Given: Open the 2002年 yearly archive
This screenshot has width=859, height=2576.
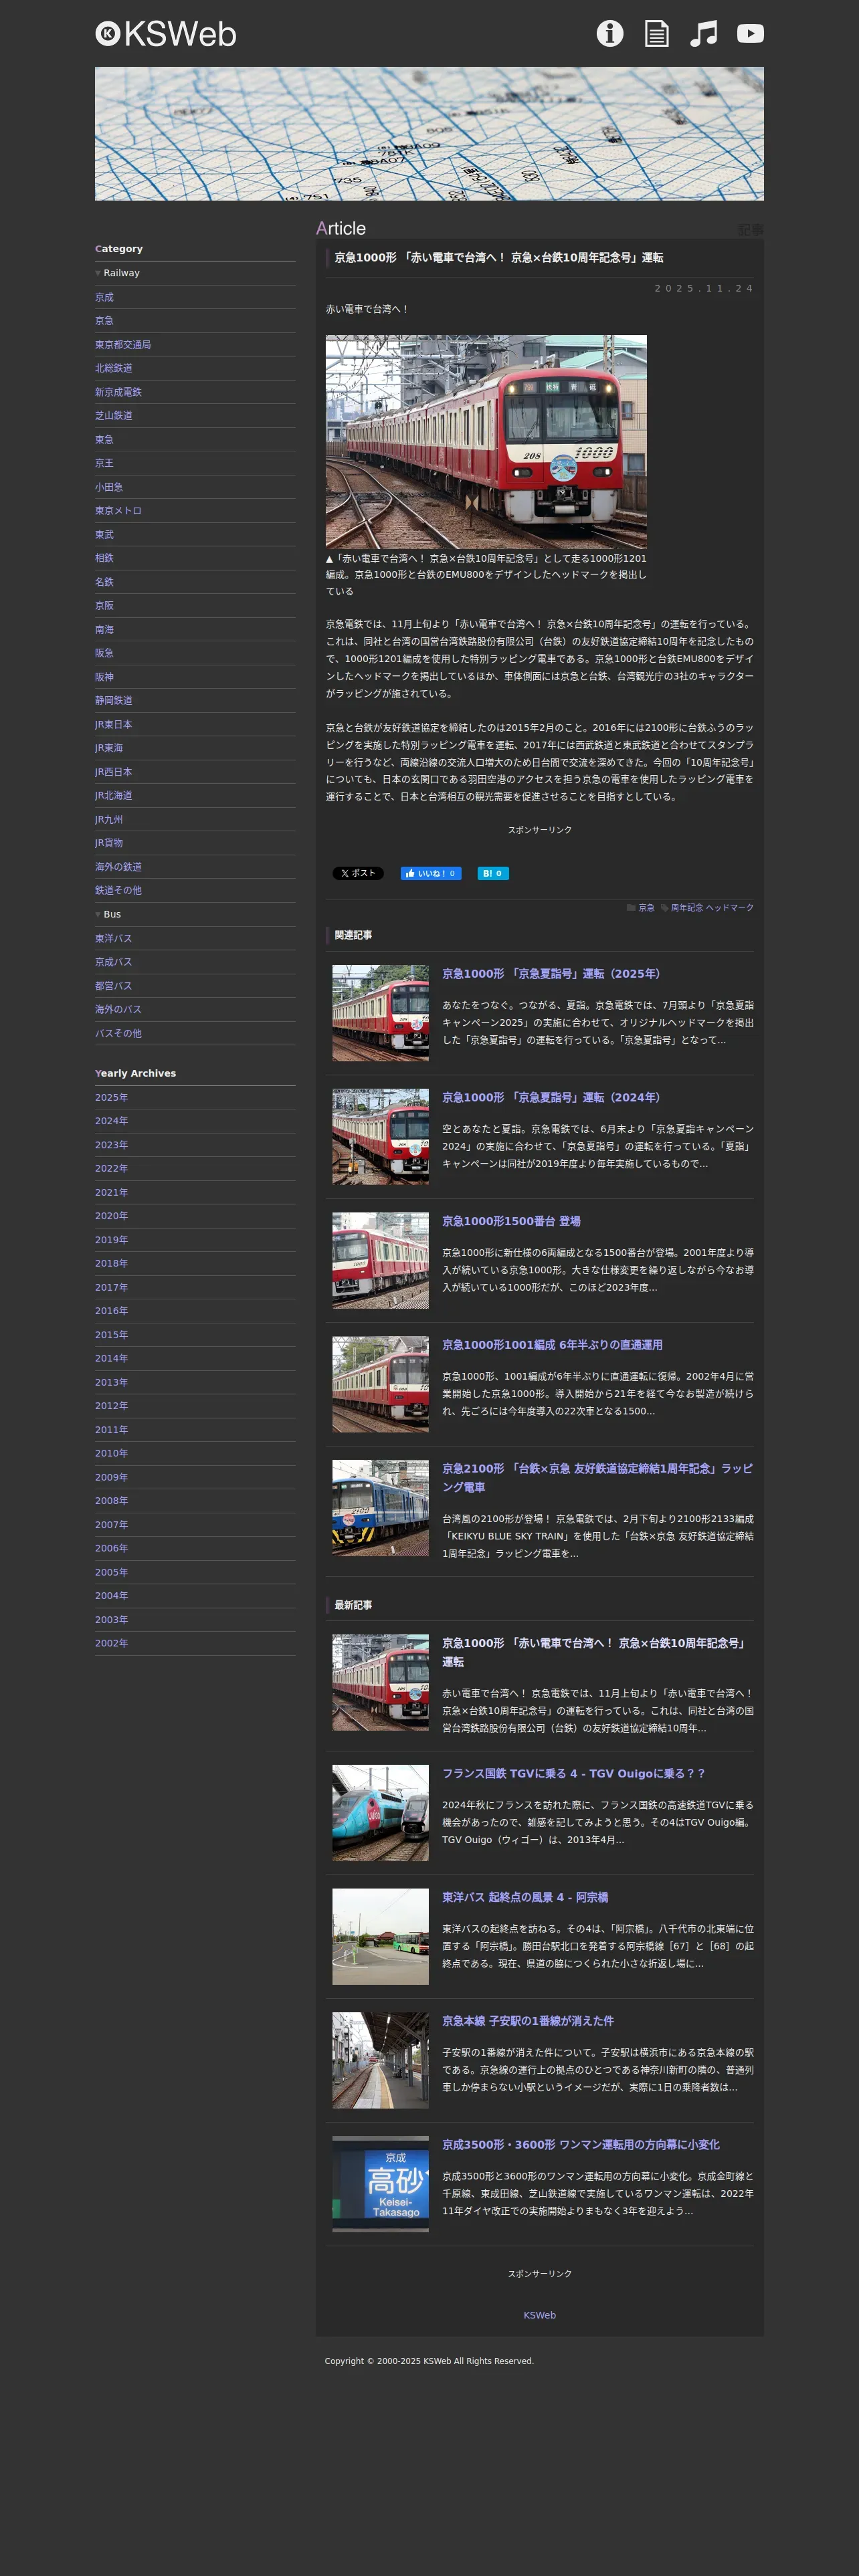Looking at the screenshot, I should click(111, 1643).
